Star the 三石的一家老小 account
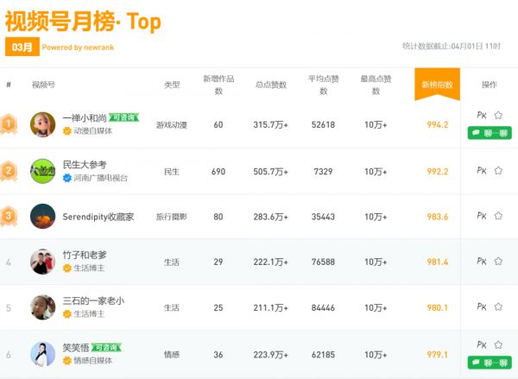This screenshot has width=518, height=379. 498,307
